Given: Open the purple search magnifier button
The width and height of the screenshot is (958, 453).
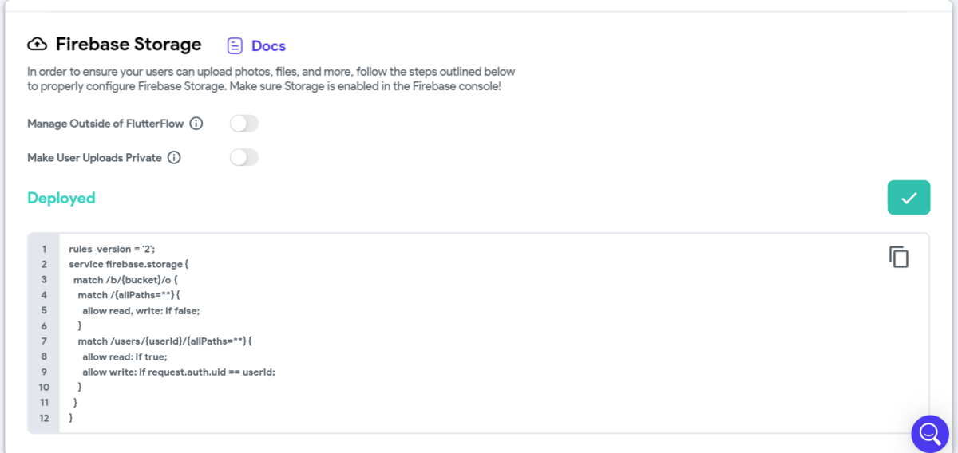Looking at the screenshot, I should (929, 433).
